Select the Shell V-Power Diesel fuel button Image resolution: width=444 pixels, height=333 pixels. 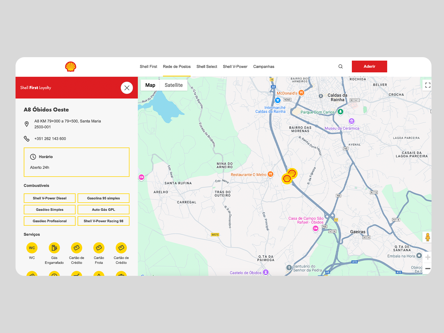(x=50, y=198)
